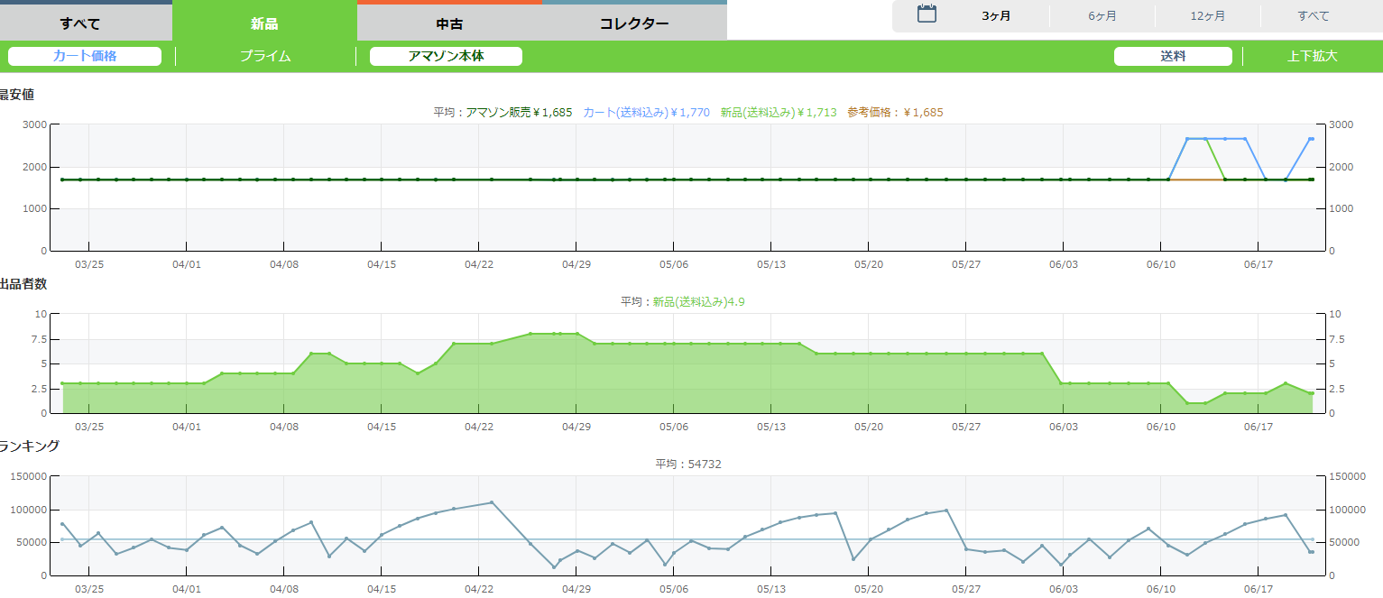Click the カート(送料込み) legend entry

pyautogui.click(x=646, y=113)
